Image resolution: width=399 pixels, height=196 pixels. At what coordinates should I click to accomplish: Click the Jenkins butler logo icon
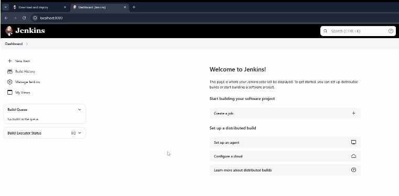coord(9,31)
